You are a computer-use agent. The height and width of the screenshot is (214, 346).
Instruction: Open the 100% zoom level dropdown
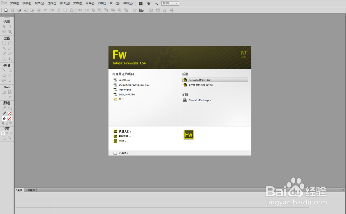tap(177, 3)
